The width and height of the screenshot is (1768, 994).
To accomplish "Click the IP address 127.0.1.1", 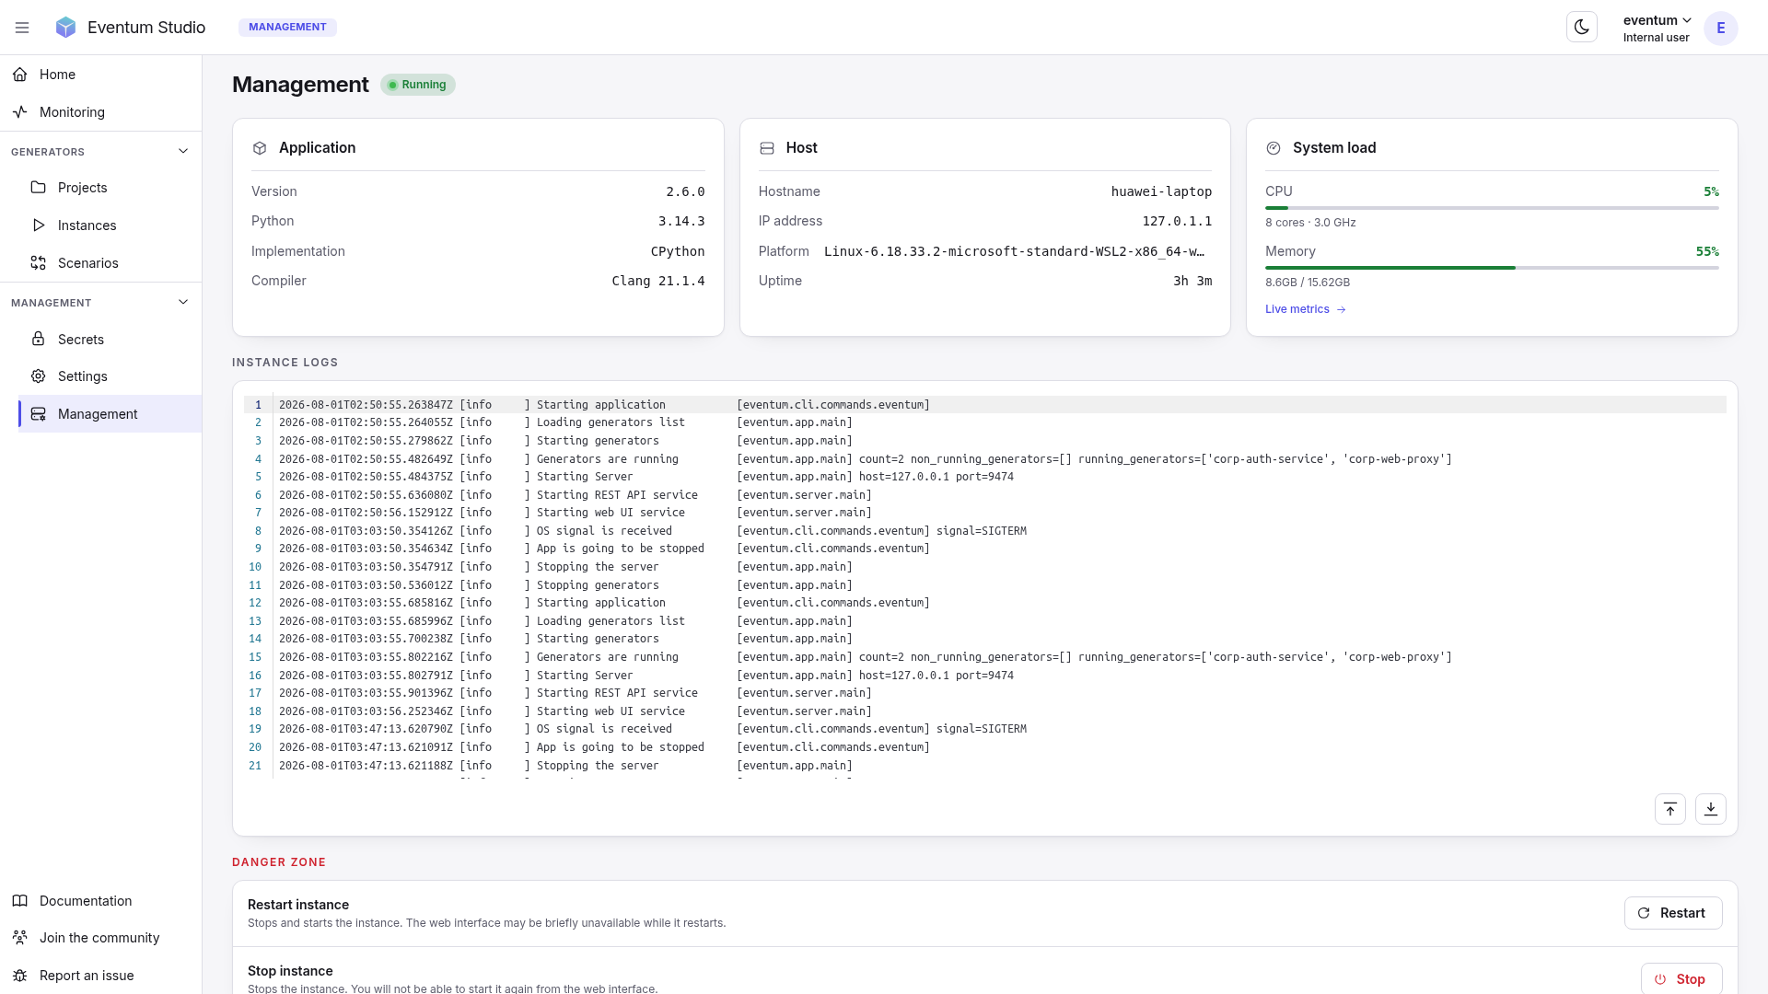I will (1177, 221).
